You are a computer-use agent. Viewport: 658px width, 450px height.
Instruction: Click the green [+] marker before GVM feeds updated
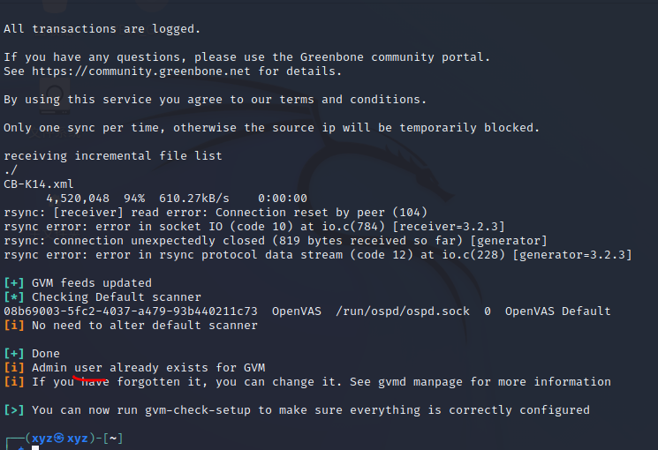tap(14, 283)
